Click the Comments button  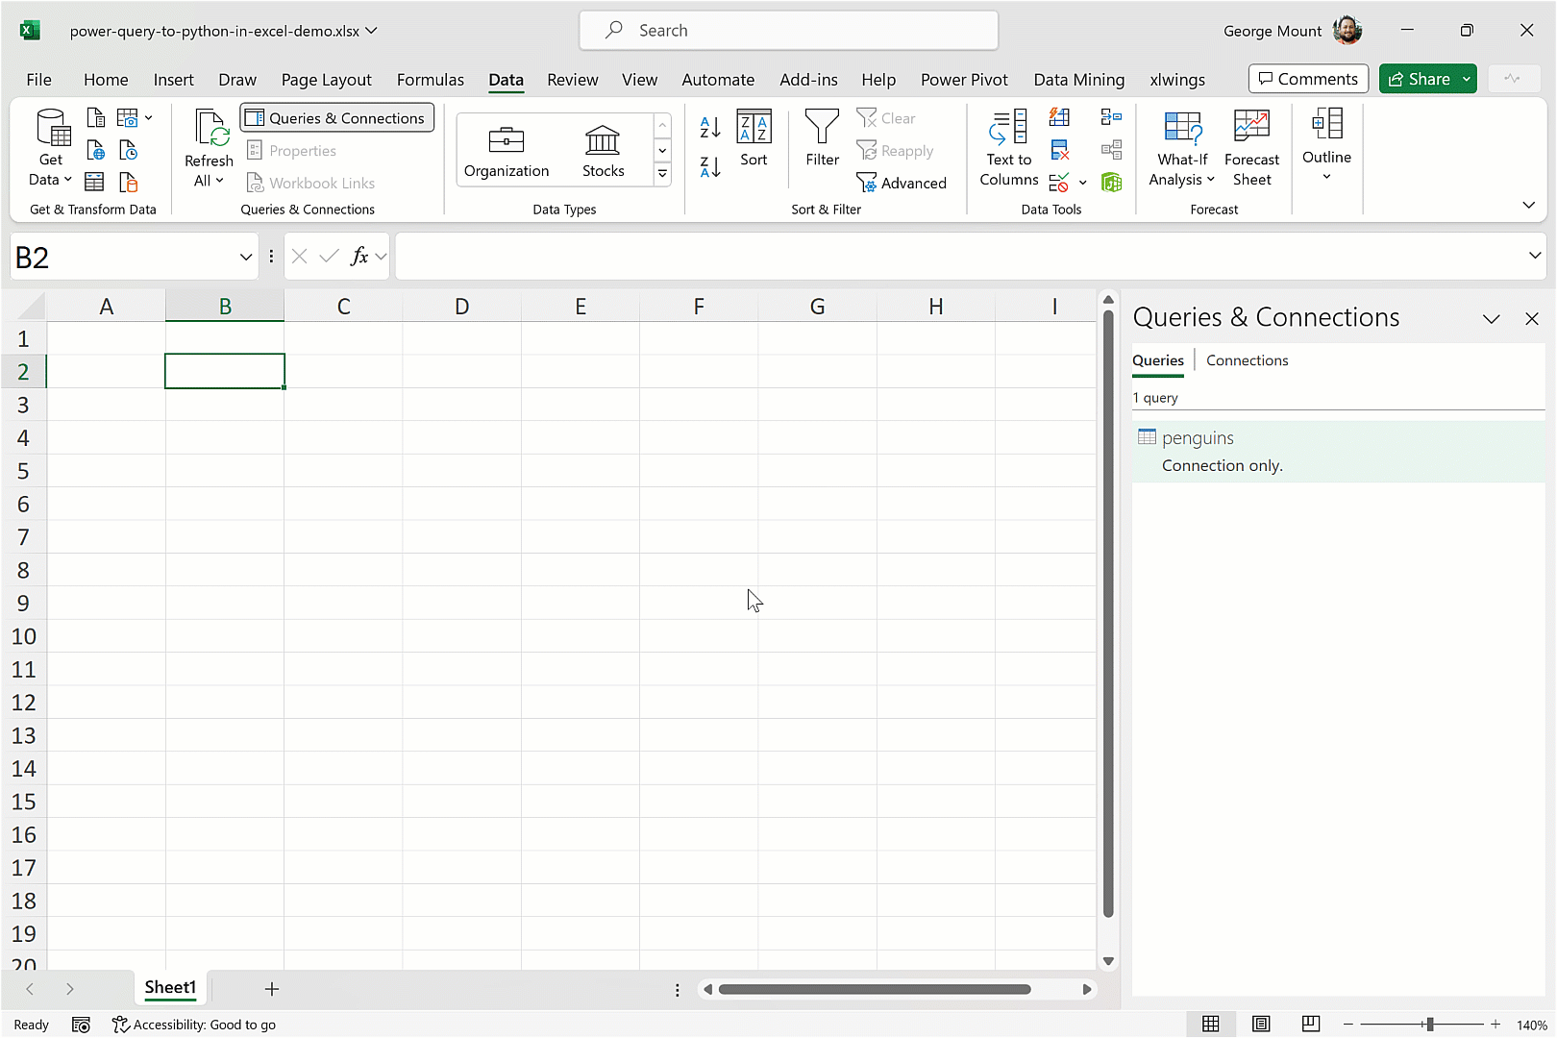click(x=1308, y=79)
